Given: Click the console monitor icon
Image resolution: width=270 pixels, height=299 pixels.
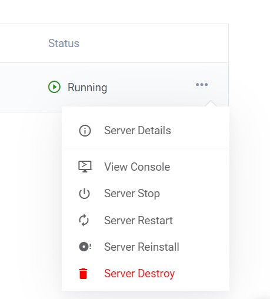Looking at the screenshot, I should click(85, 167).
